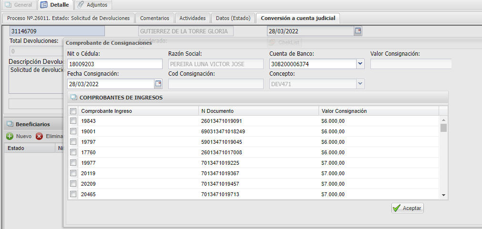Click the green Nuevo plus icon
Viewport: 482px width, 229px height.
pyautogui.click(x=10, y=136)
